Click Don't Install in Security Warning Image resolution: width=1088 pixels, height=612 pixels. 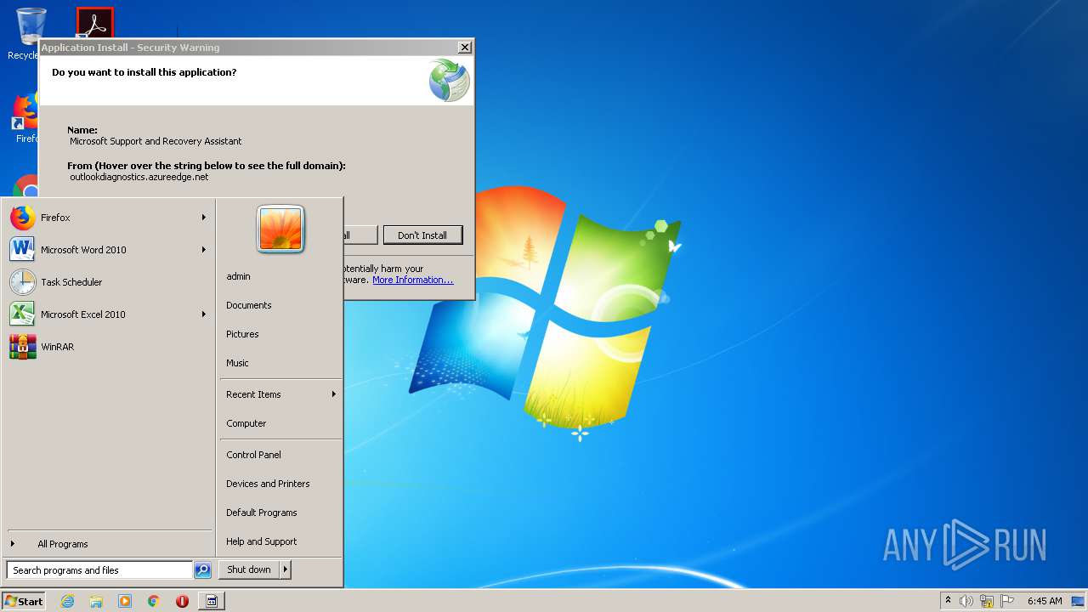point(422,235)
